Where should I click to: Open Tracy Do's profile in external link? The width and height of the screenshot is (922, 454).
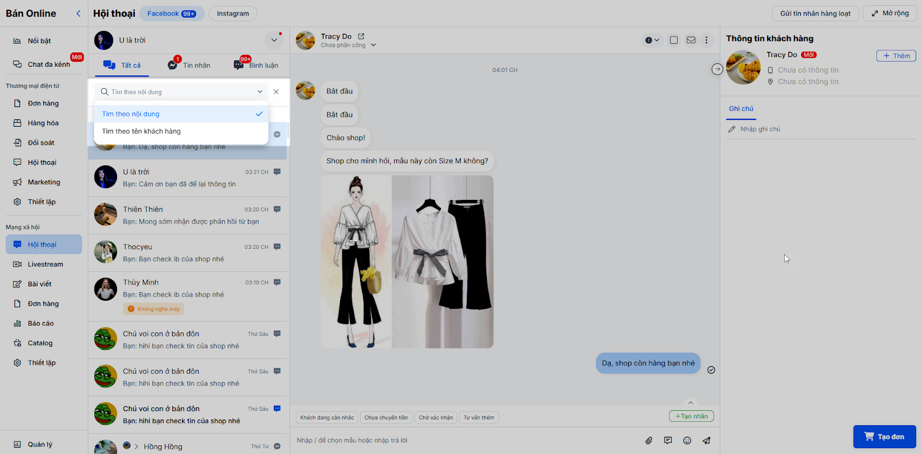coord(361,36)
